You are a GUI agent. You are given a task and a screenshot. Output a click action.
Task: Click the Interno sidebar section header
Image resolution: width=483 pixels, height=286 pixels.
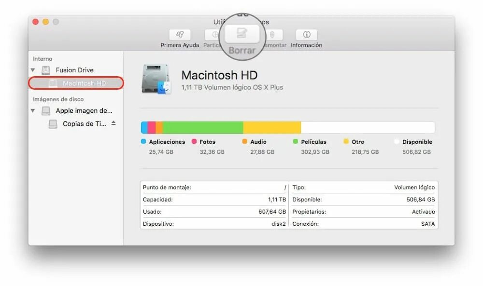[43, 59]
